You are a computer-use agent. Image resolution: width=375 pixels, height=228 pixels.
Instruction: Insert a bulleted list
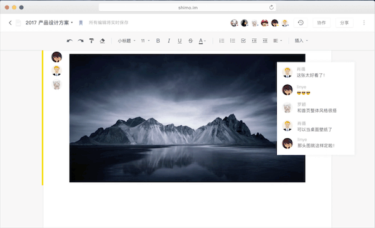pos(232,41)
